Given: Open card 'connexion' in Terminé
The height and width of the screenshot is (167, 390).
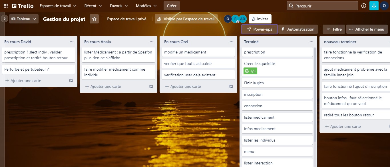Looking at the screenshot, I should 277,106.
